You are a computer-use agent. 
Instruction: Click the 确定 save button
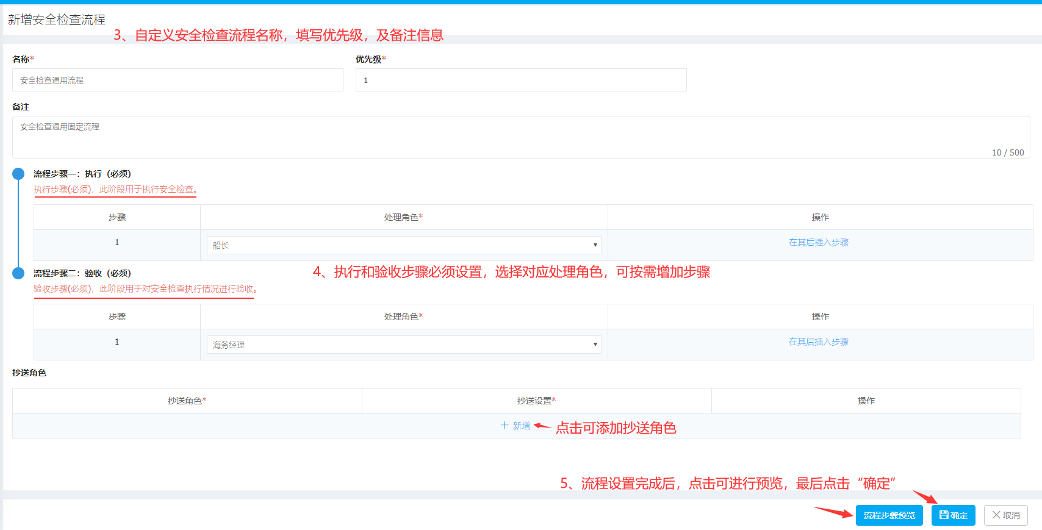coord(954,515)
